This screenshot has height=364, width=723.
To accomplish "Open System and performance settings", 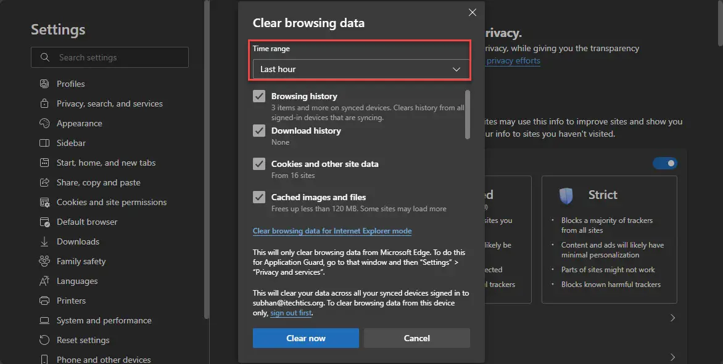I will [104, 321].
